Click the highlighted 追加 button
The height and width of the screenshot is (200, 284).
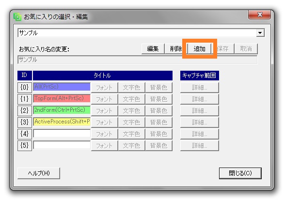coord(199,49)
